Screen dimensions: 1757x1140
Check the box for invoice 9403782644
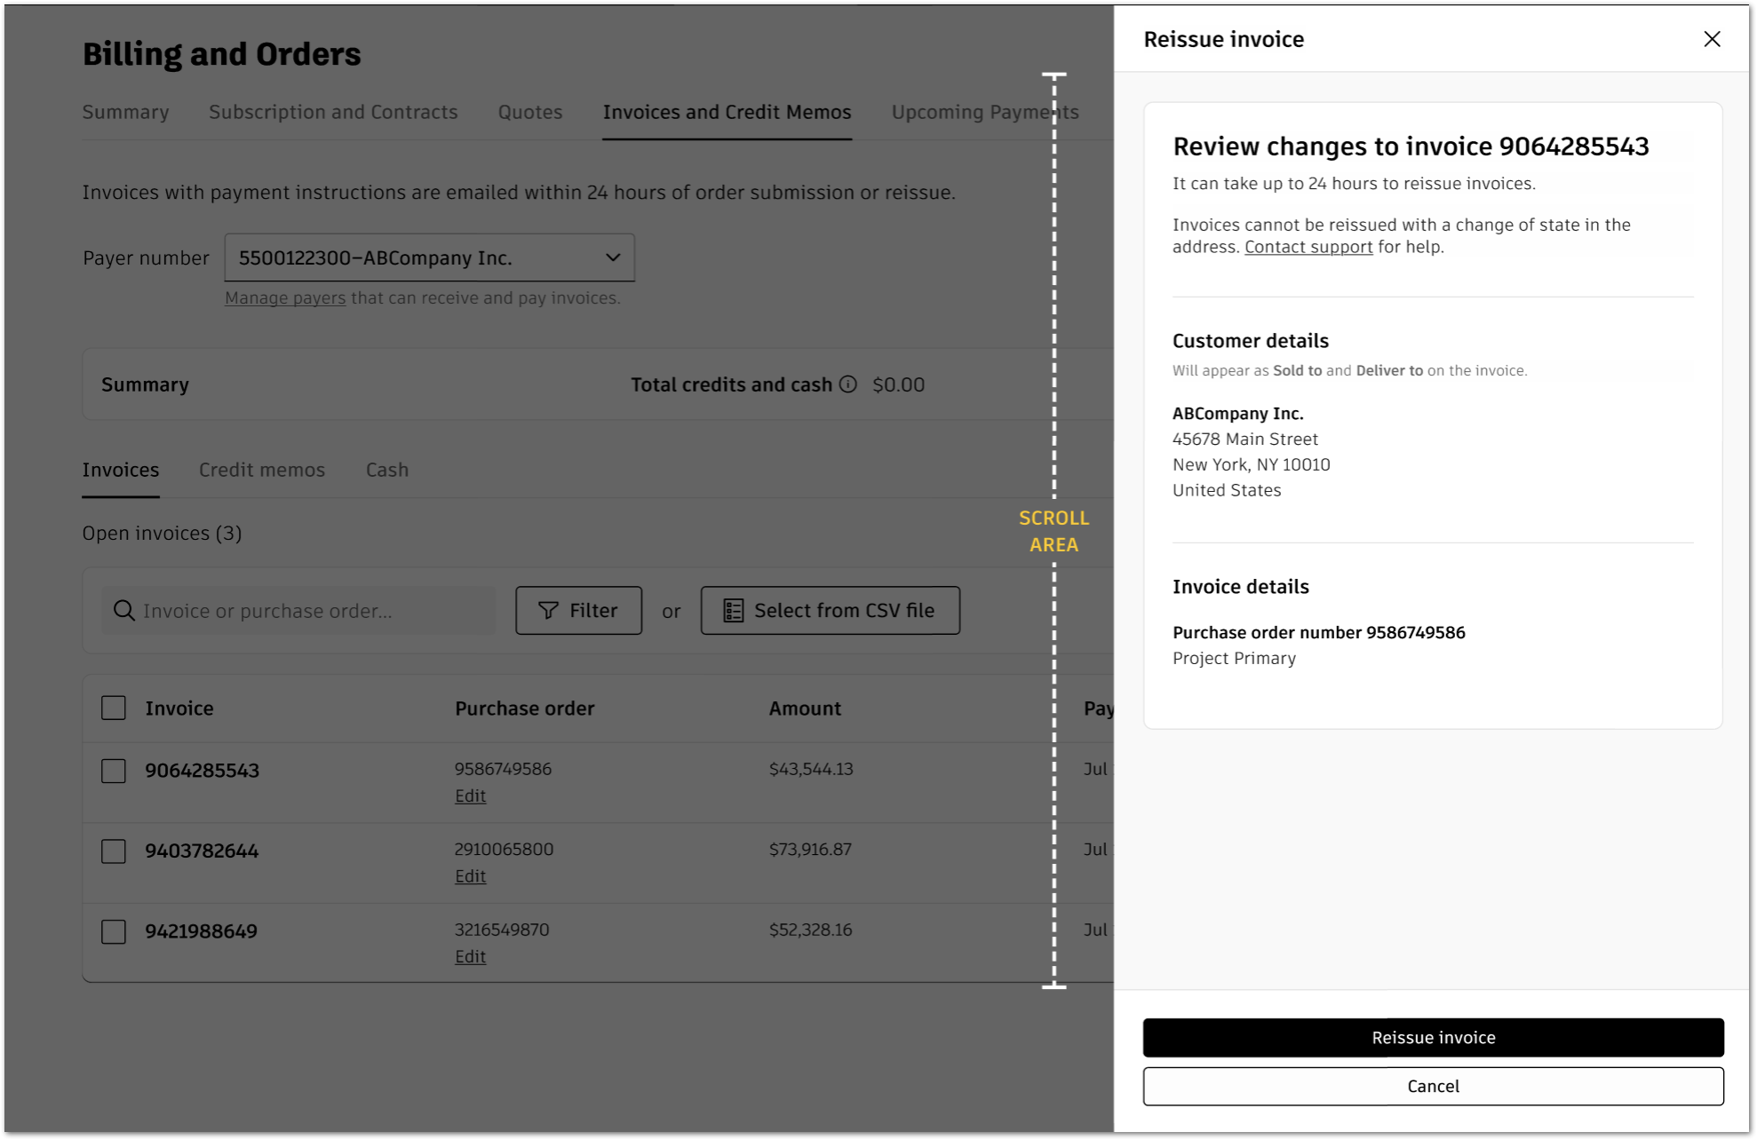click(114, 851)
